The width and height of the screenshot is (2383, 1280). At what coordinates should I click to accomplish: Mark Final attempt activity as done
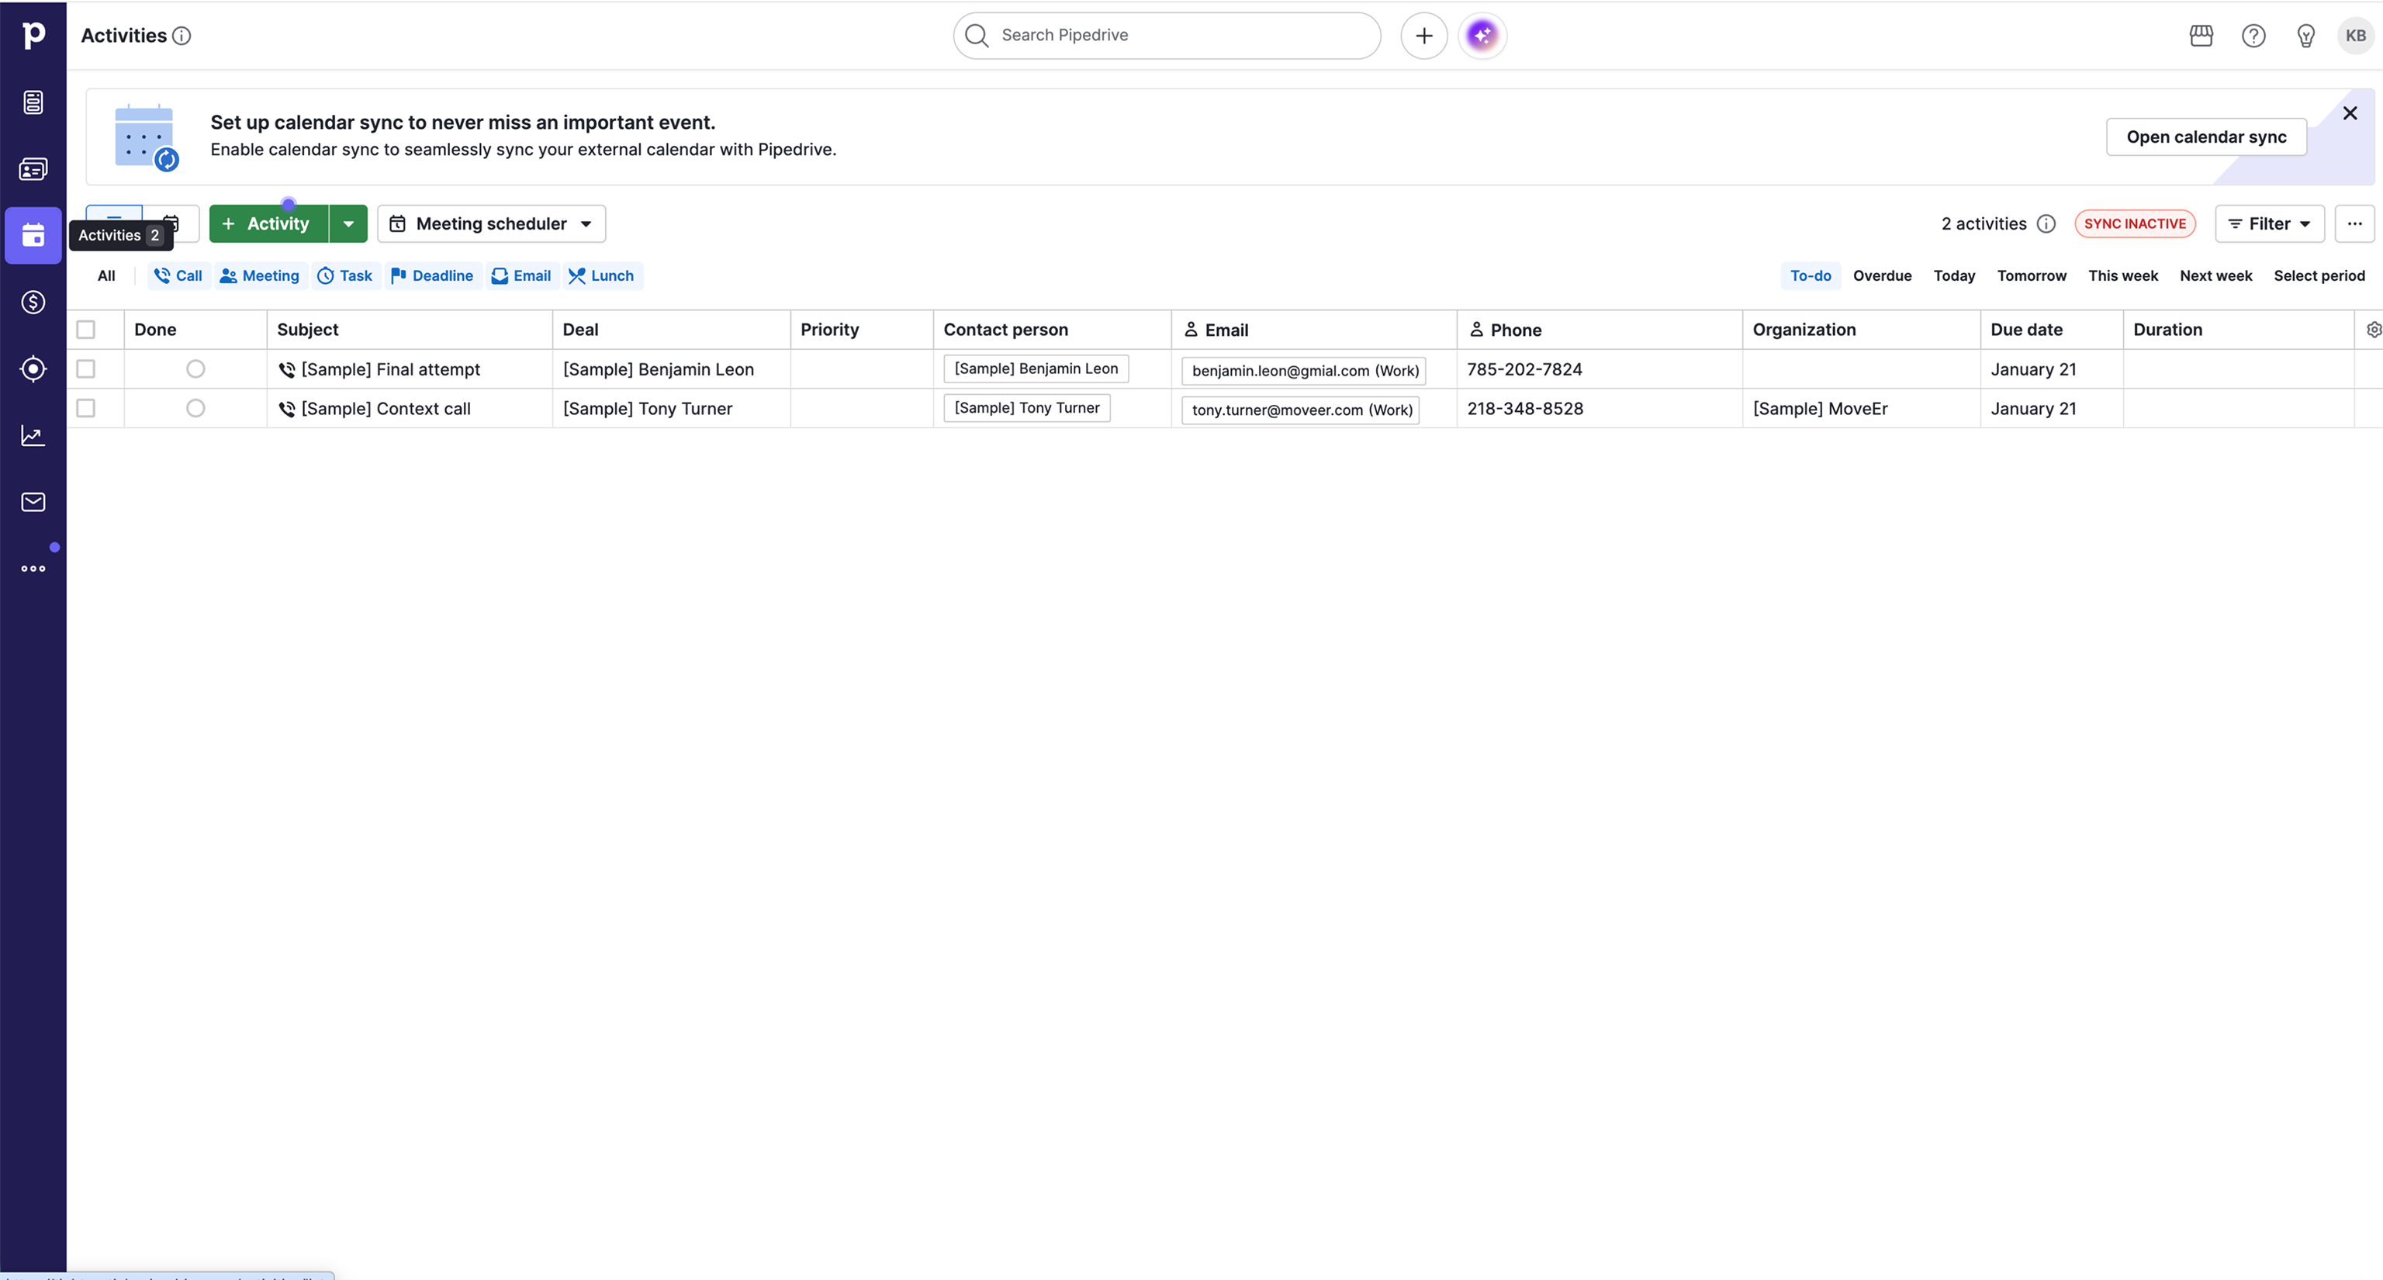[x=195, y=369]
